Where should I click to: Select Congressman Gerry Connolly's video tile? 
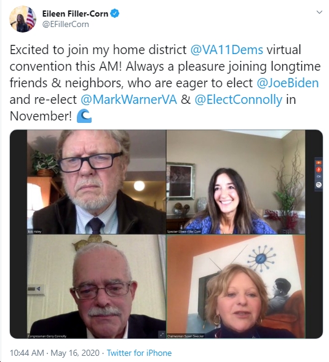tap(97, 286)
